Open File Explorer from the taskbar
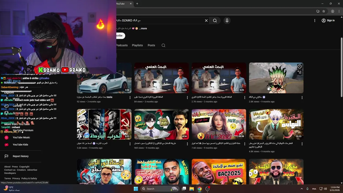The image size is (343, 193). (192, 189)
